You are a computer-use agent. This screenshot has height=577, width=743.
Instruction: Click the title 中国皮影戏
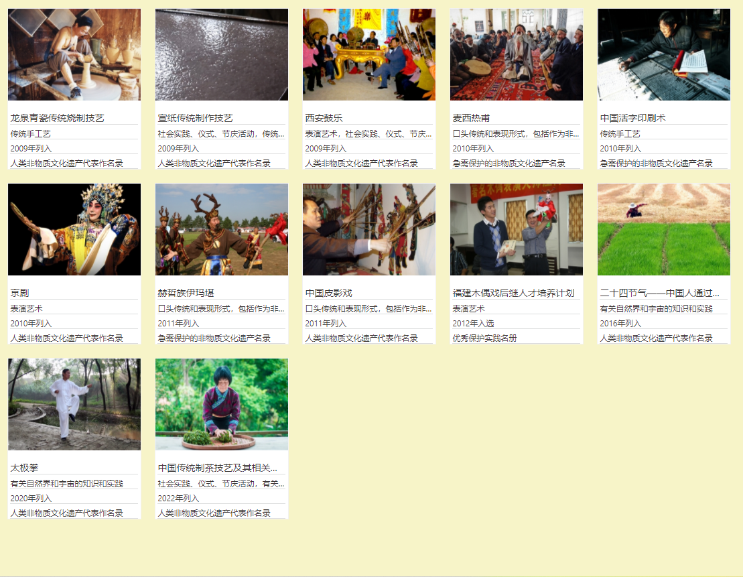point(329,293)
